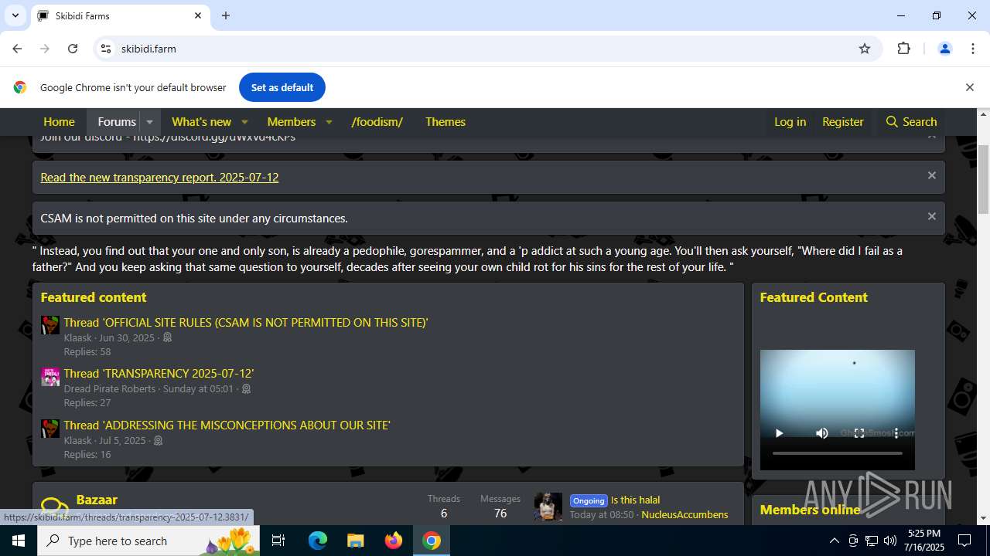The image size is (990, 556).
Task: Expand the Forums dropdown arrow
Action: (x=150, y=122)
